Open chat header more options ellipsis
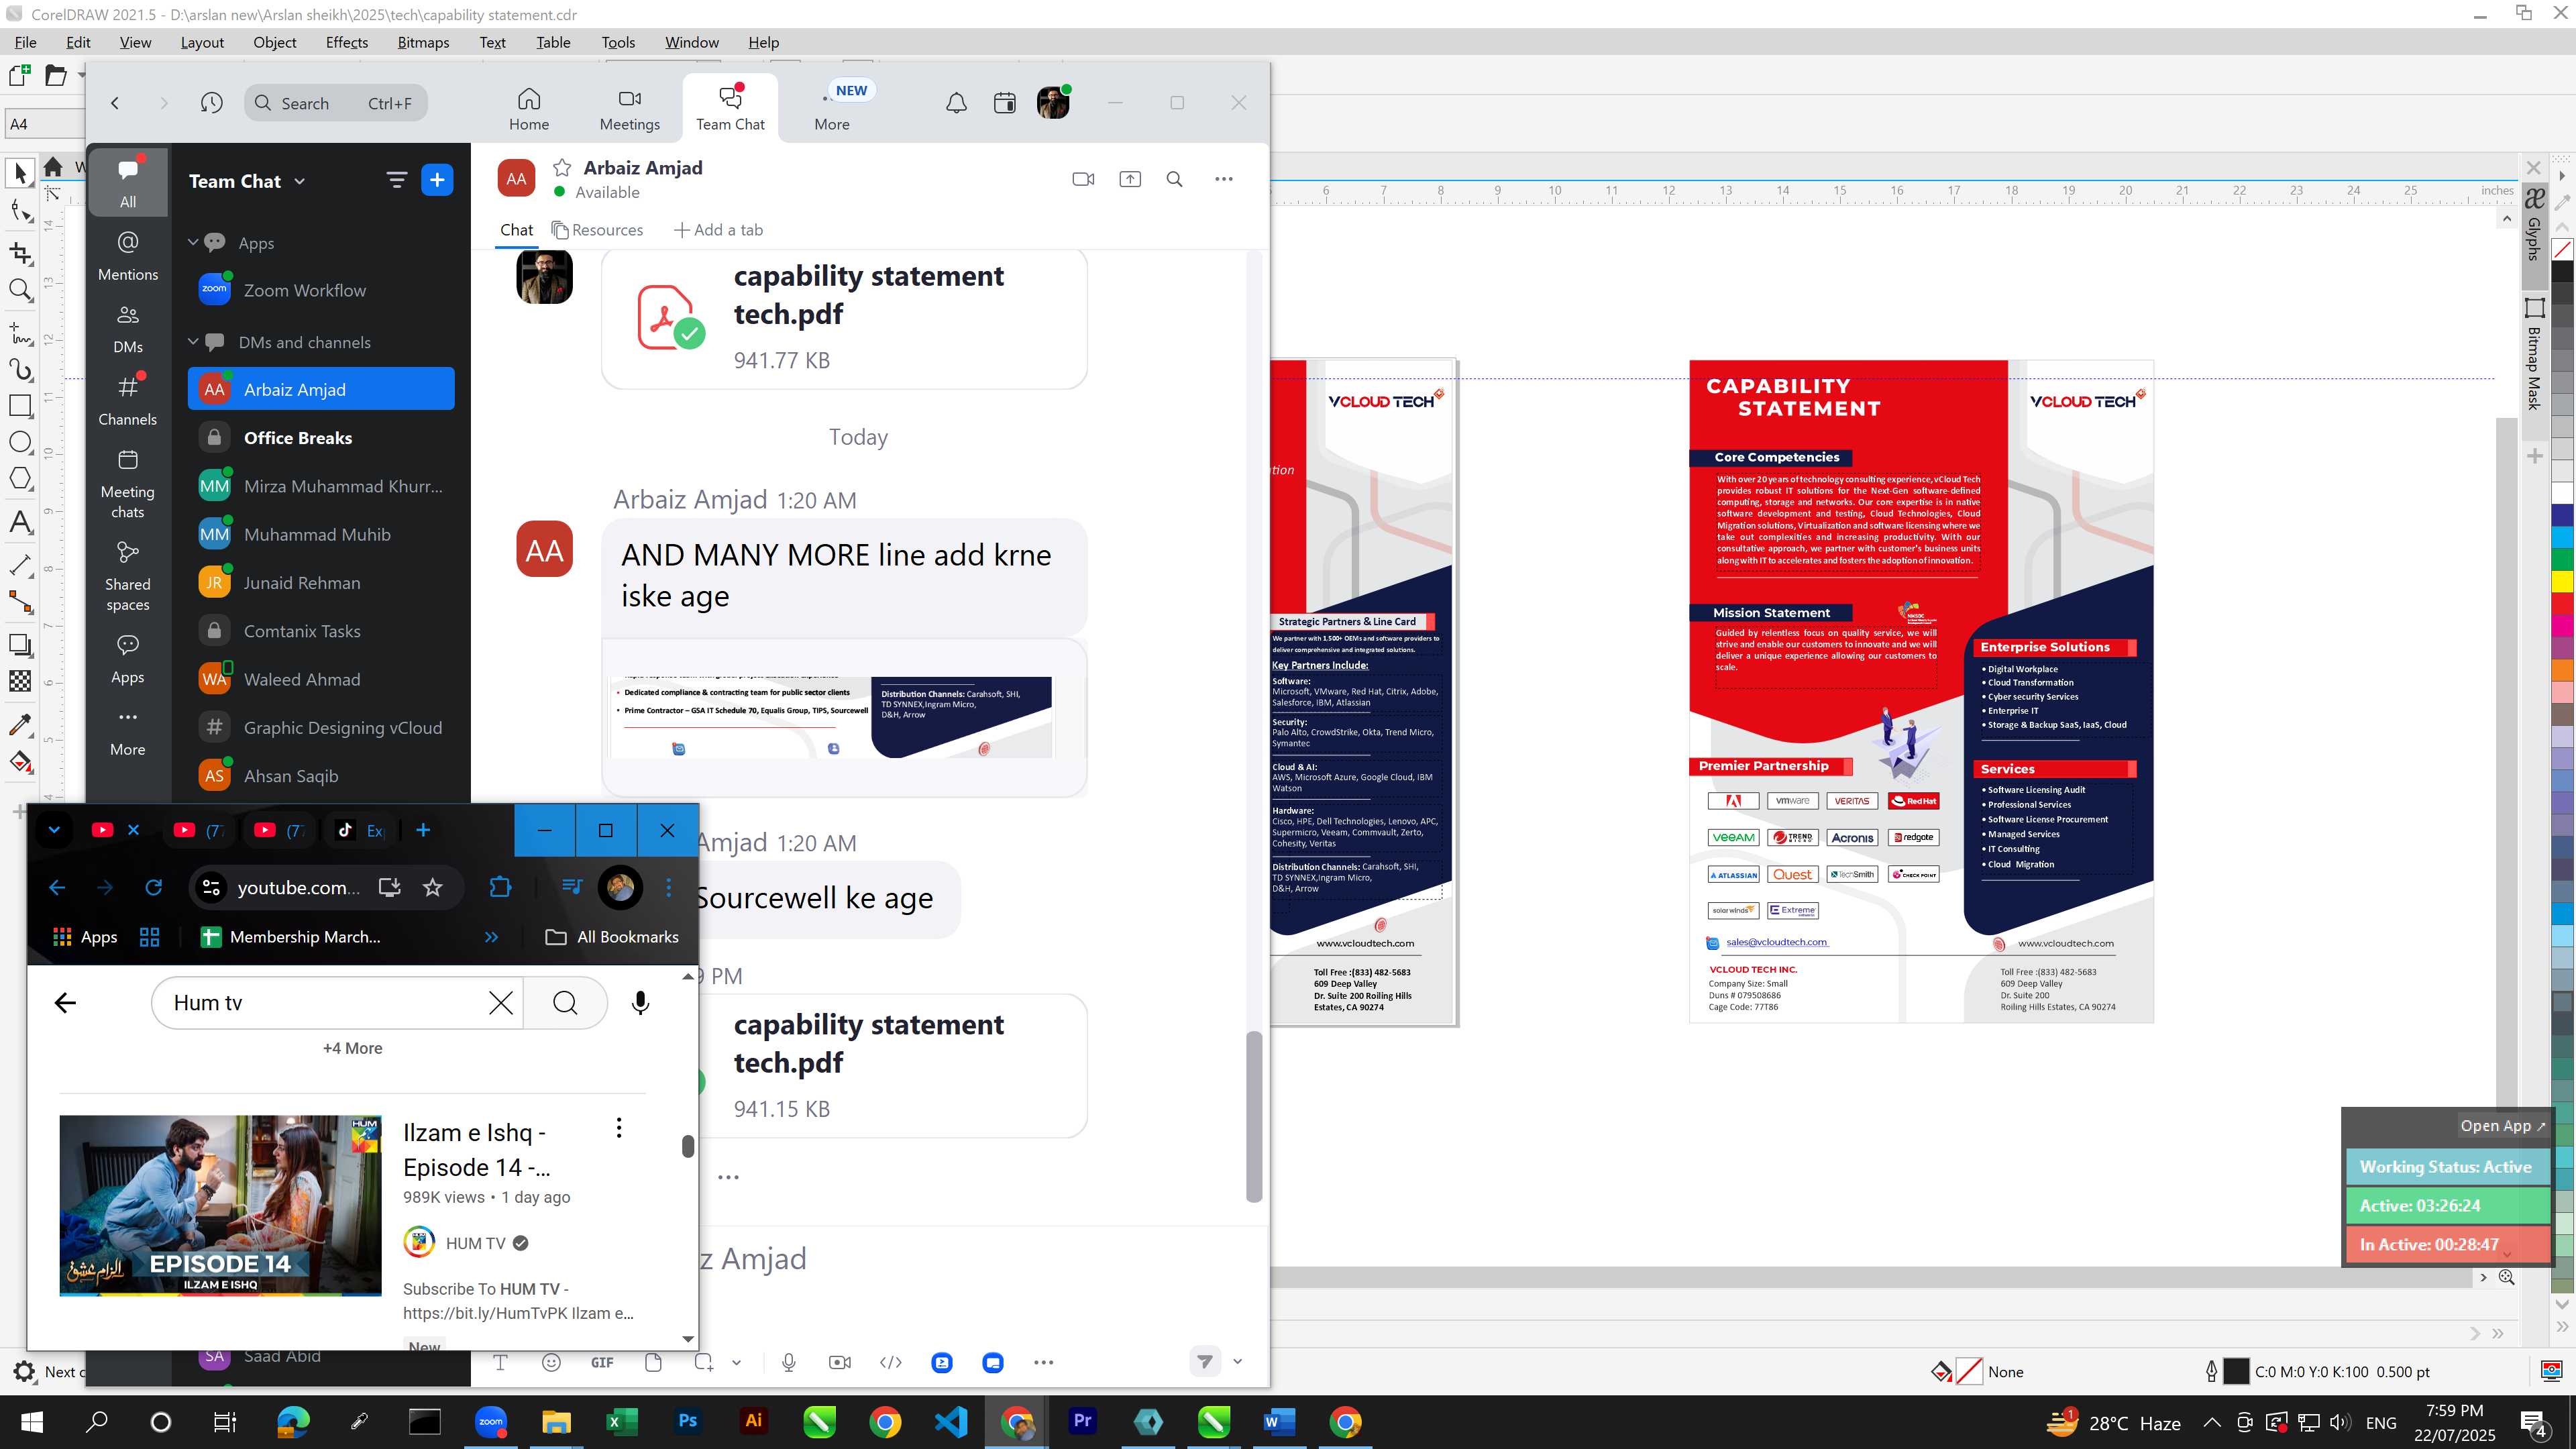The width and height of the screenshot is (2576, 1449). click(x=1224, y=179)
